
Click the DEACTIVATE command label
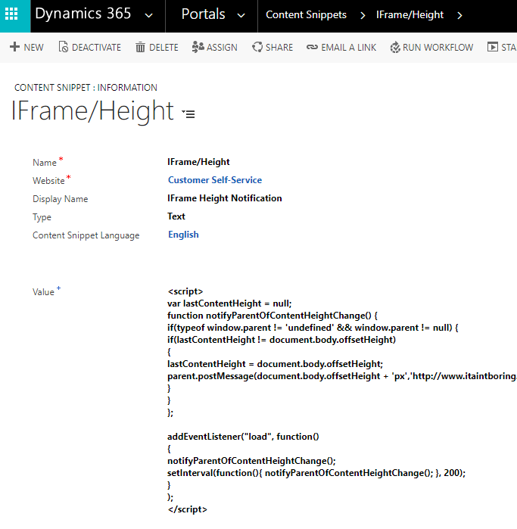(97, 47)
